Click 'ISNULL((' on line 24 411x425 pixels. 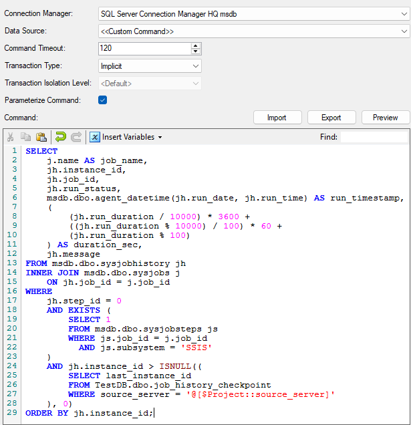[180, 366]
